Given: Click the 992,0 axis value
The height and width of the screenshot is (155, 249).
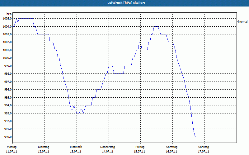Looking at the screenshot, I should pos(8,121).
